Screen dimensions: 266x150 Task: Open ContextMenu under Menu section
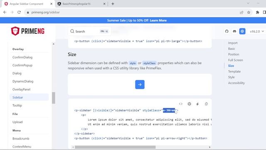click(x=22, y=147)
